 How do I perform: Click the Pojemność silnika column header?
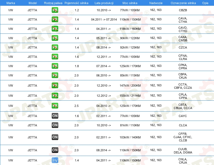(x=76, y=3)
